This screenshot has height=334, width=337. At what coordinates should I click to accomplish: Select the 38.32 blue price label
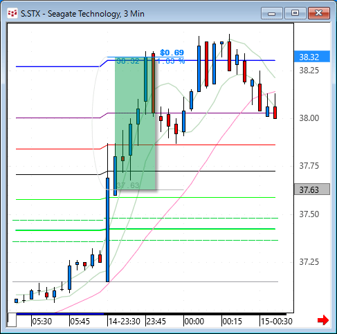(x=312, y=57)
